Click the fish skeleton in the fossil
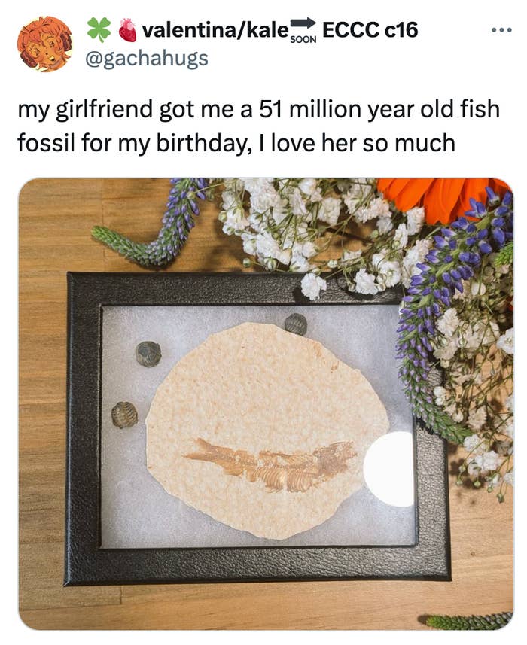The height and width of the screenshot is (645, 527). [271, 464]
